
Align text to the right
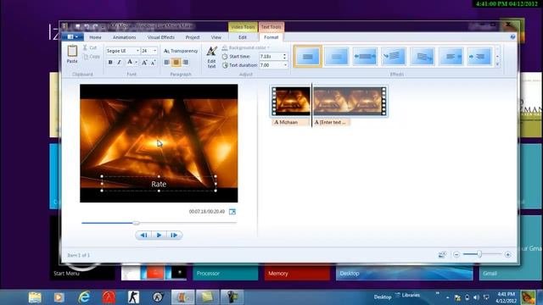(185, 62)
